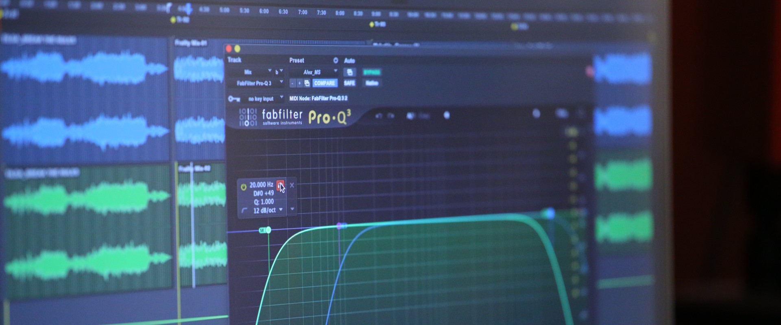The height and width of the screenshot is (325, 781).
Task: Click the yellow marker near the ruler left
Action: (x=173, y=19)
